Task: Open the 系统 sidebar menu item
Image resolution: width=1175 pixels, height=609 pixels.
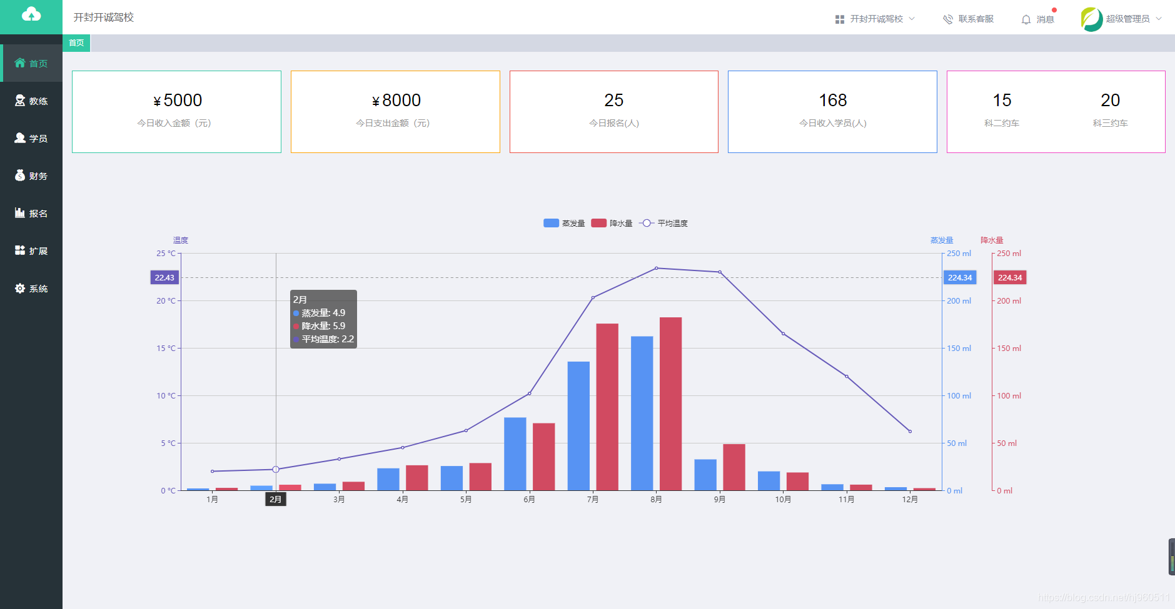Action: (x=31, y=288)
